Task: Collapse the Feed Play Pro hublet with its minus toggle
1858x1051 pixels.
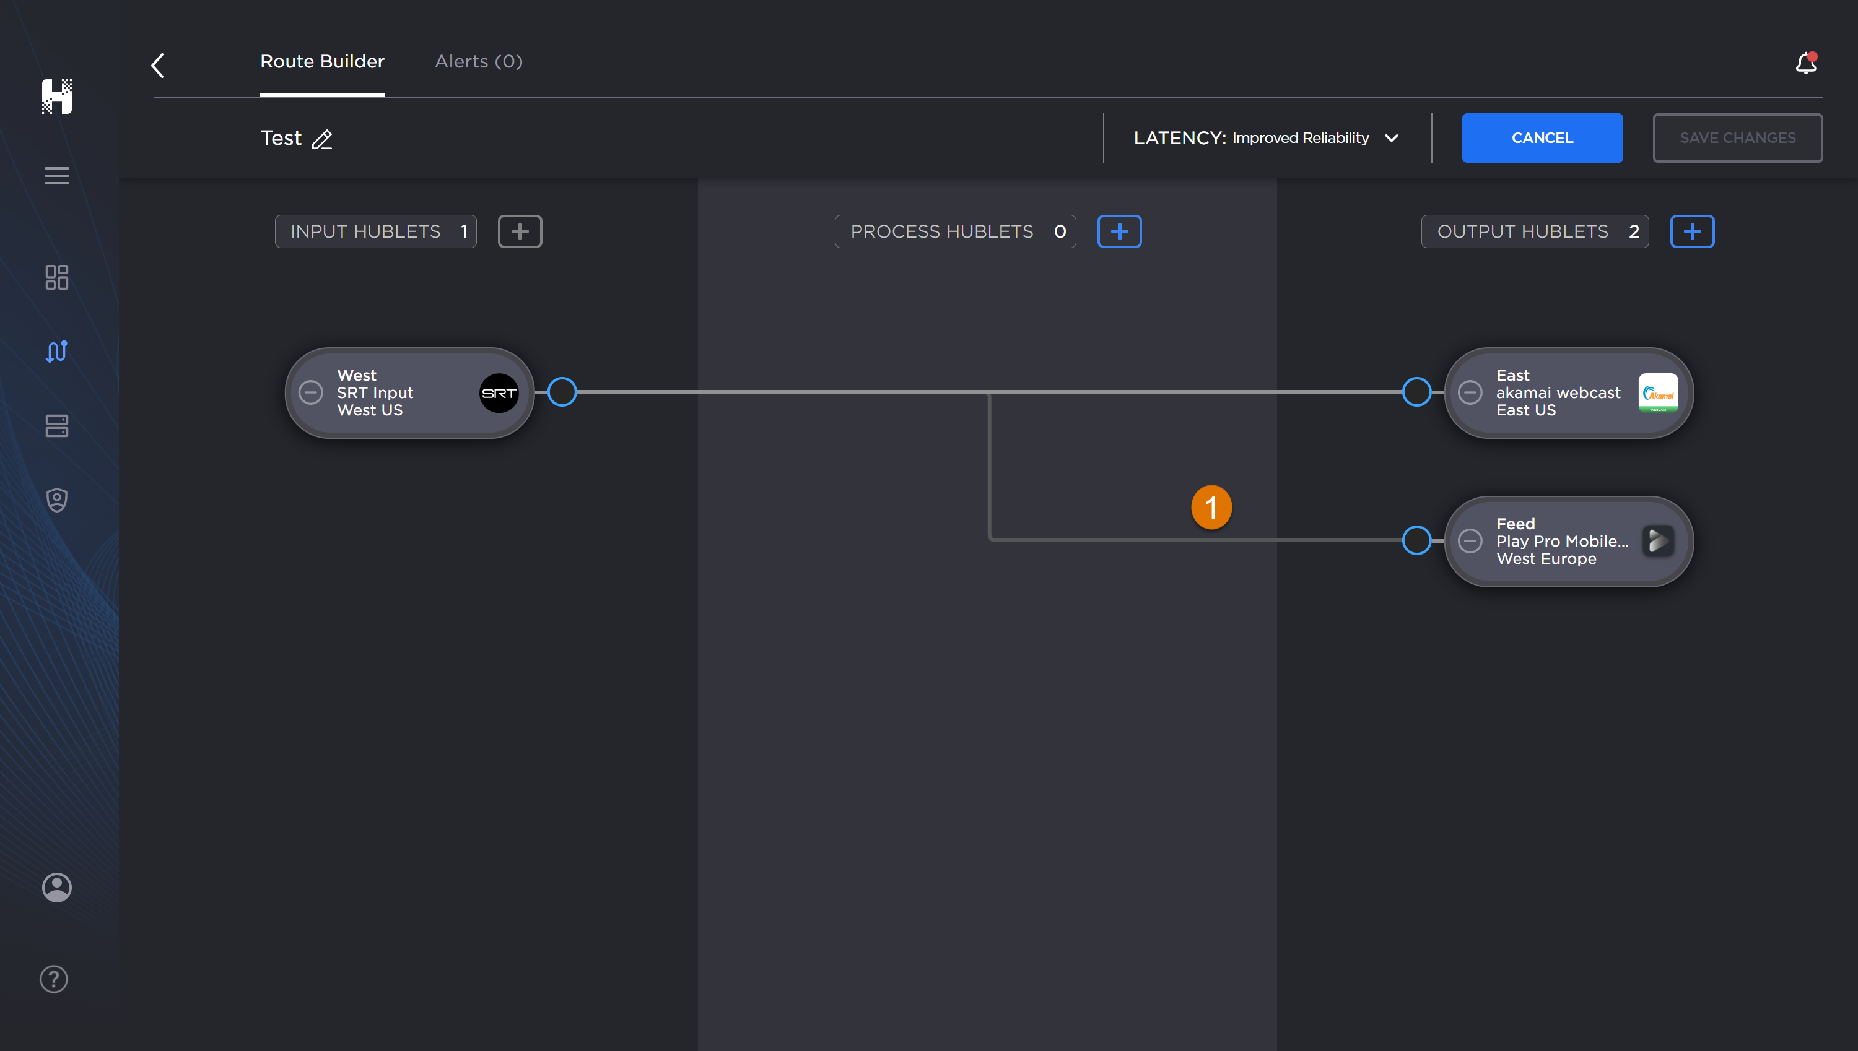Action: 1471,540
